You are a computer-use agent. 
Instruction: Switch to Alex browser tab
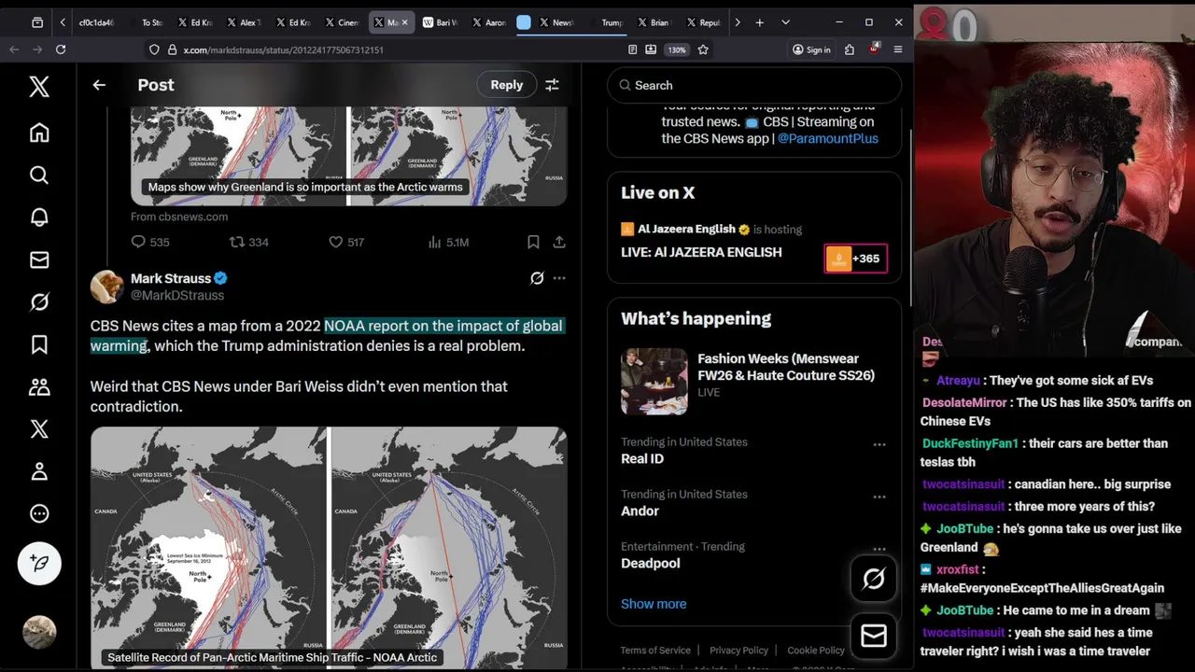(x=245, y=22)
